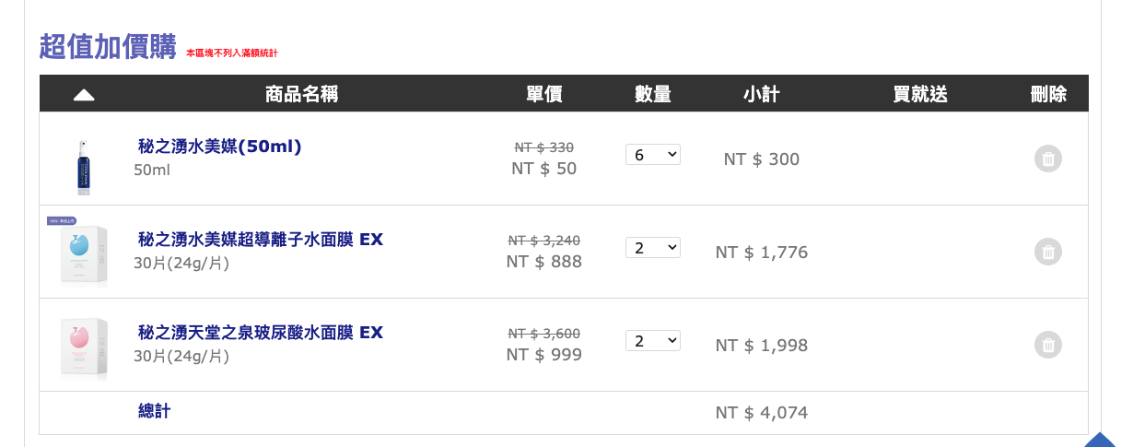
Task: Collapse section with white up arrow
Action: pyautogui.click(x=84, y=94)
